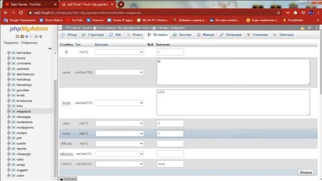Collapse navigation tree with the minus icon
322x181 pixels.
point(50,49)
